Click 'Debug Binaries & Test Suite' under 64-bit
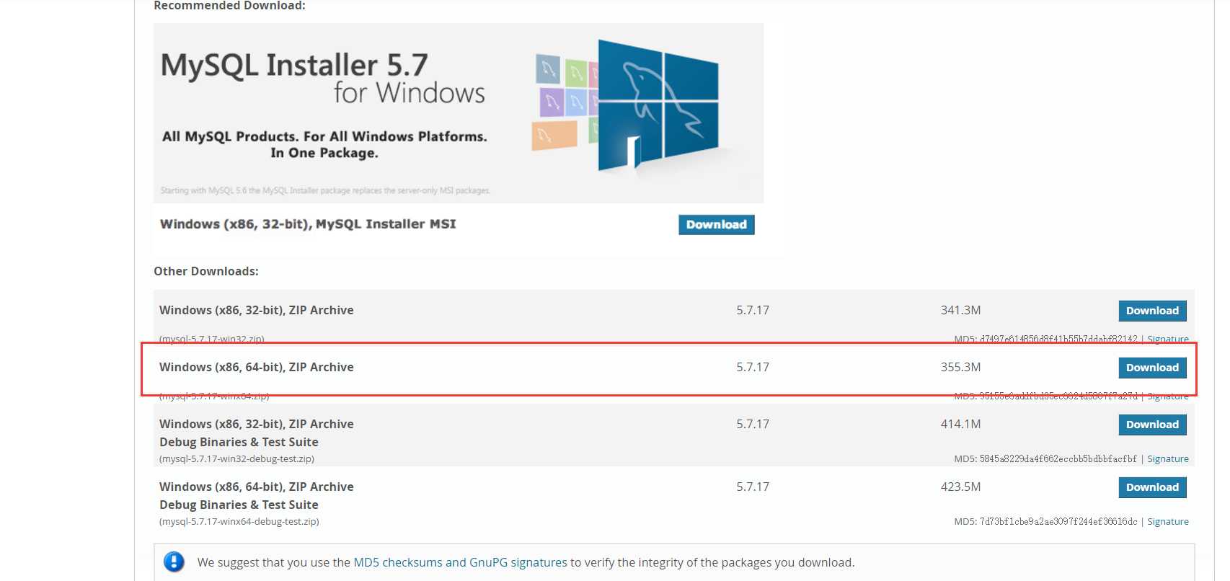 pos(239,505)
